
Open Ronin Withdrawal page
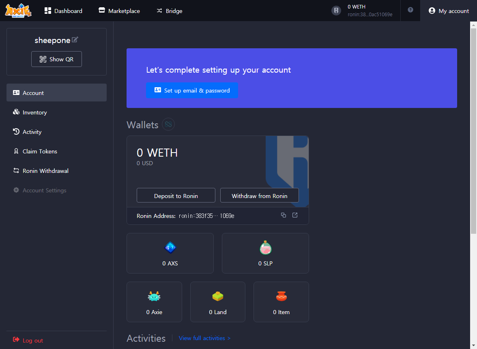tap(57, 171)
